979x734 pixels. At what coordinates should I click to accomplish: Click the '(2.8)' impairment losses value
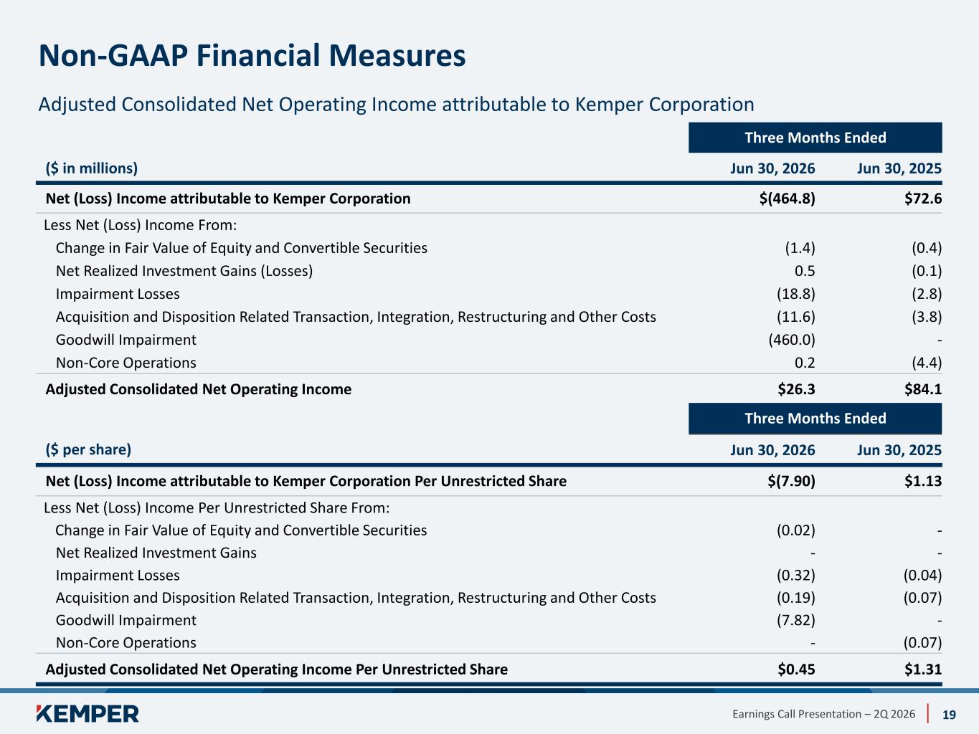tap(927, 294)
